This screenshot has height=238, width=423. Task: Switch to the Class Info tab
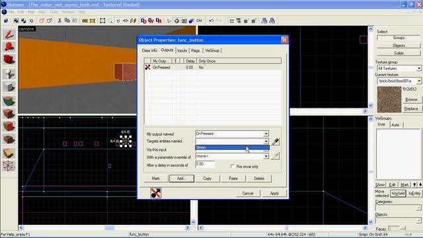click(149, 50)
